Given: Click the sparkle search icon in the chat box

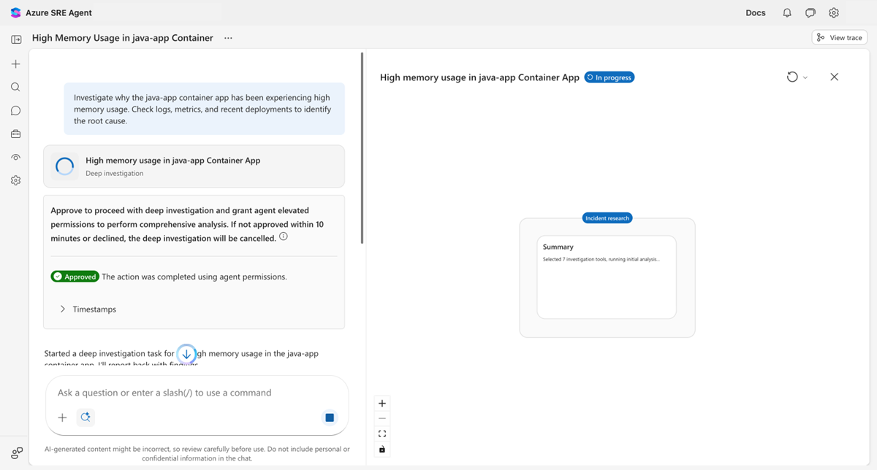Looking at the screenshot, I should pyautogui.click(x=86, y=417).
